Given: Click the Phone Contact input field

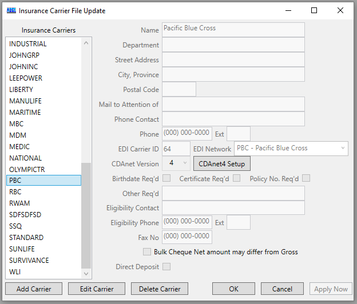Looking at the screenshot, I should click(233, 119).
